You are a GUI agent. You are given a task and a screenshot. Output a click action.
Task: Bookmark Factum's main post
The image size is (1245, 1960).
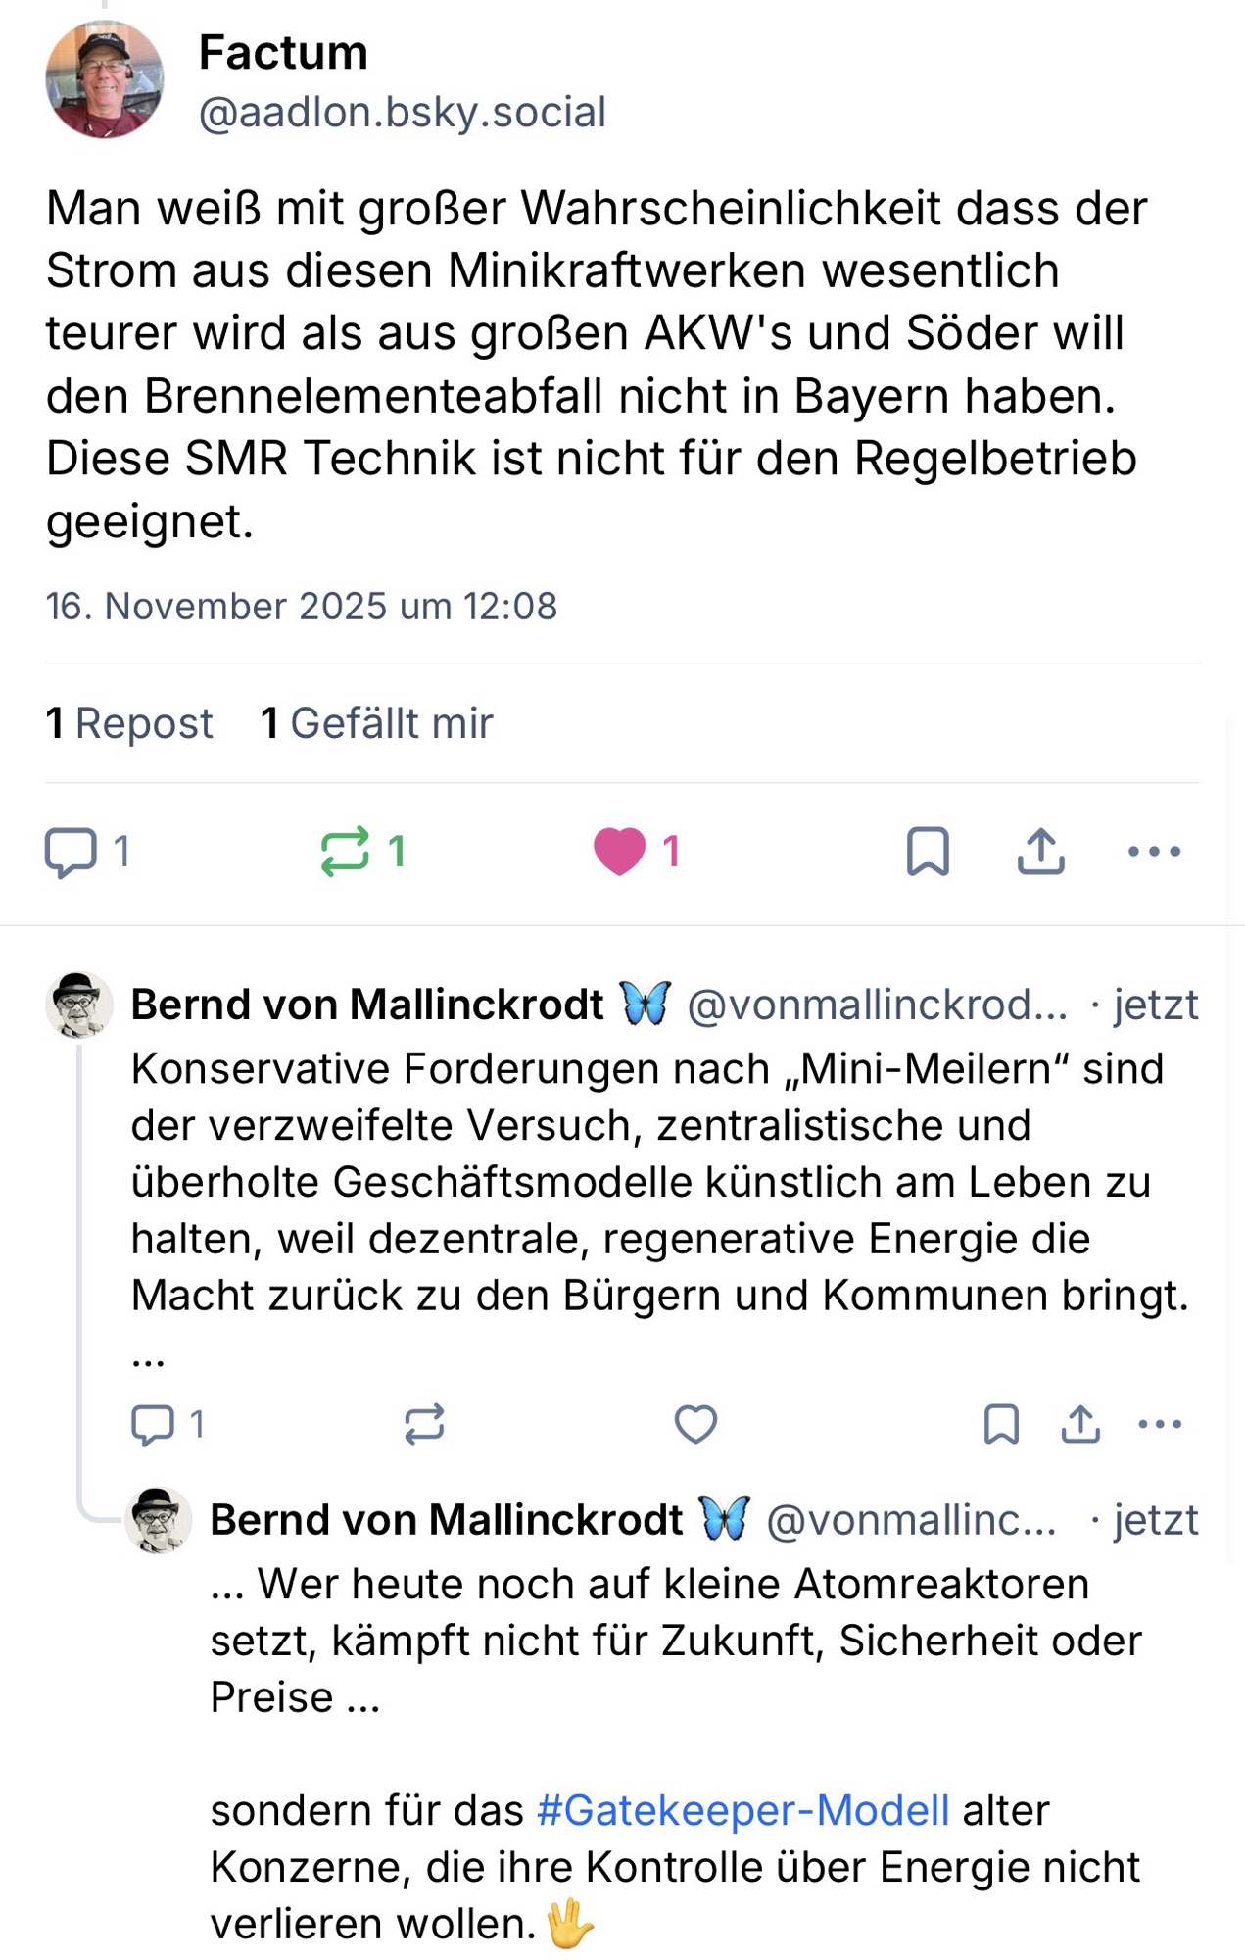click(x=928, y=851)
